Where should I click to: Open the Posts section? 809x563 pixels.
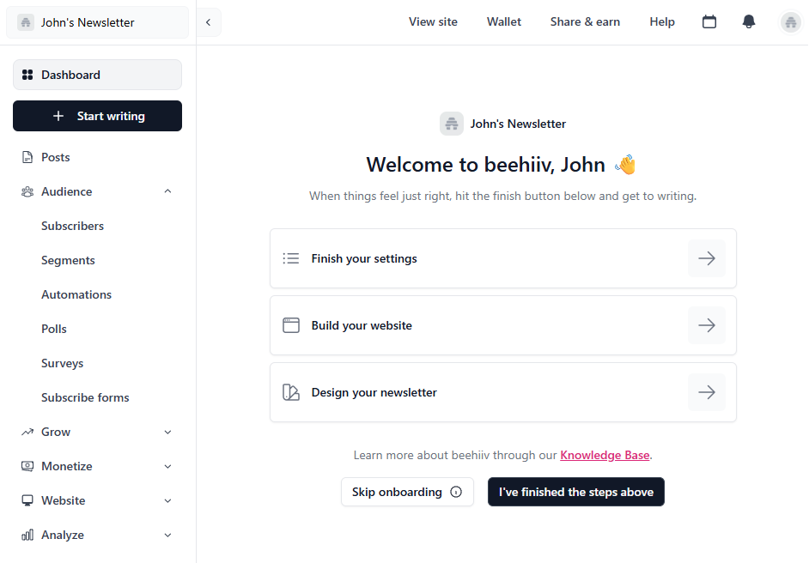point(57,156)
